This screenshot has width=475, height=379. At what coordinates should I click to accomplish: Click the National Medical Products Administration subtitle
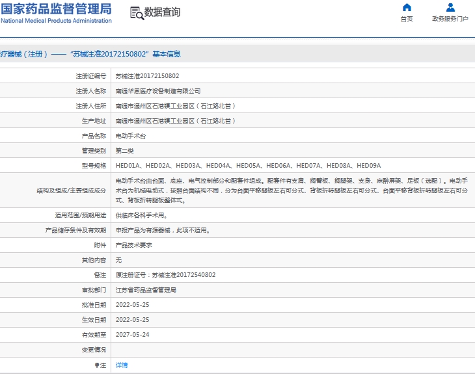(x=56, y=21)
